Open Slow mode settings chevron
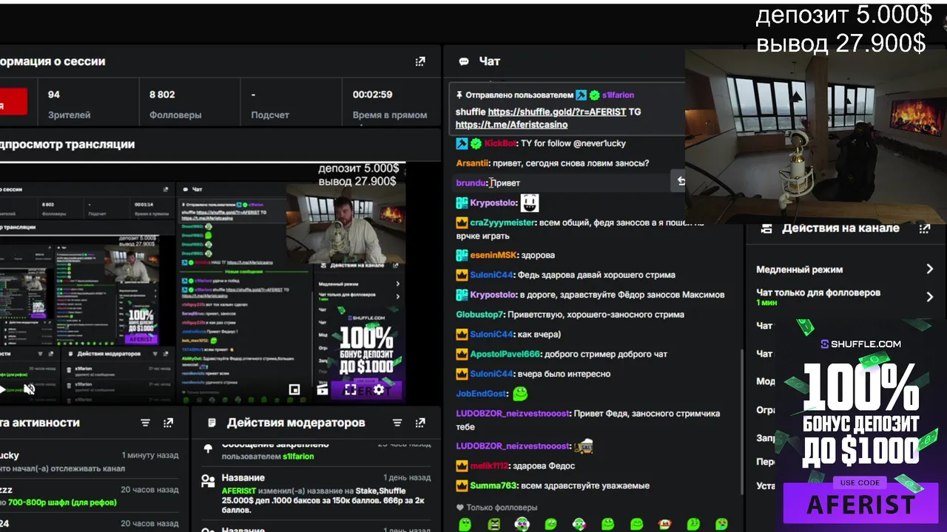 [x=930, y=270]
